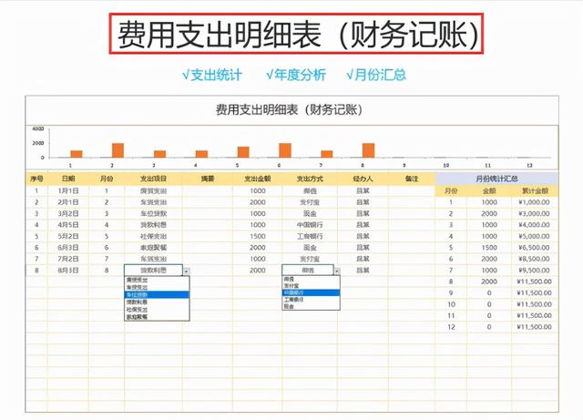
Task: Select cumulative amount ¥3,000.00
Action: [535, 213]
